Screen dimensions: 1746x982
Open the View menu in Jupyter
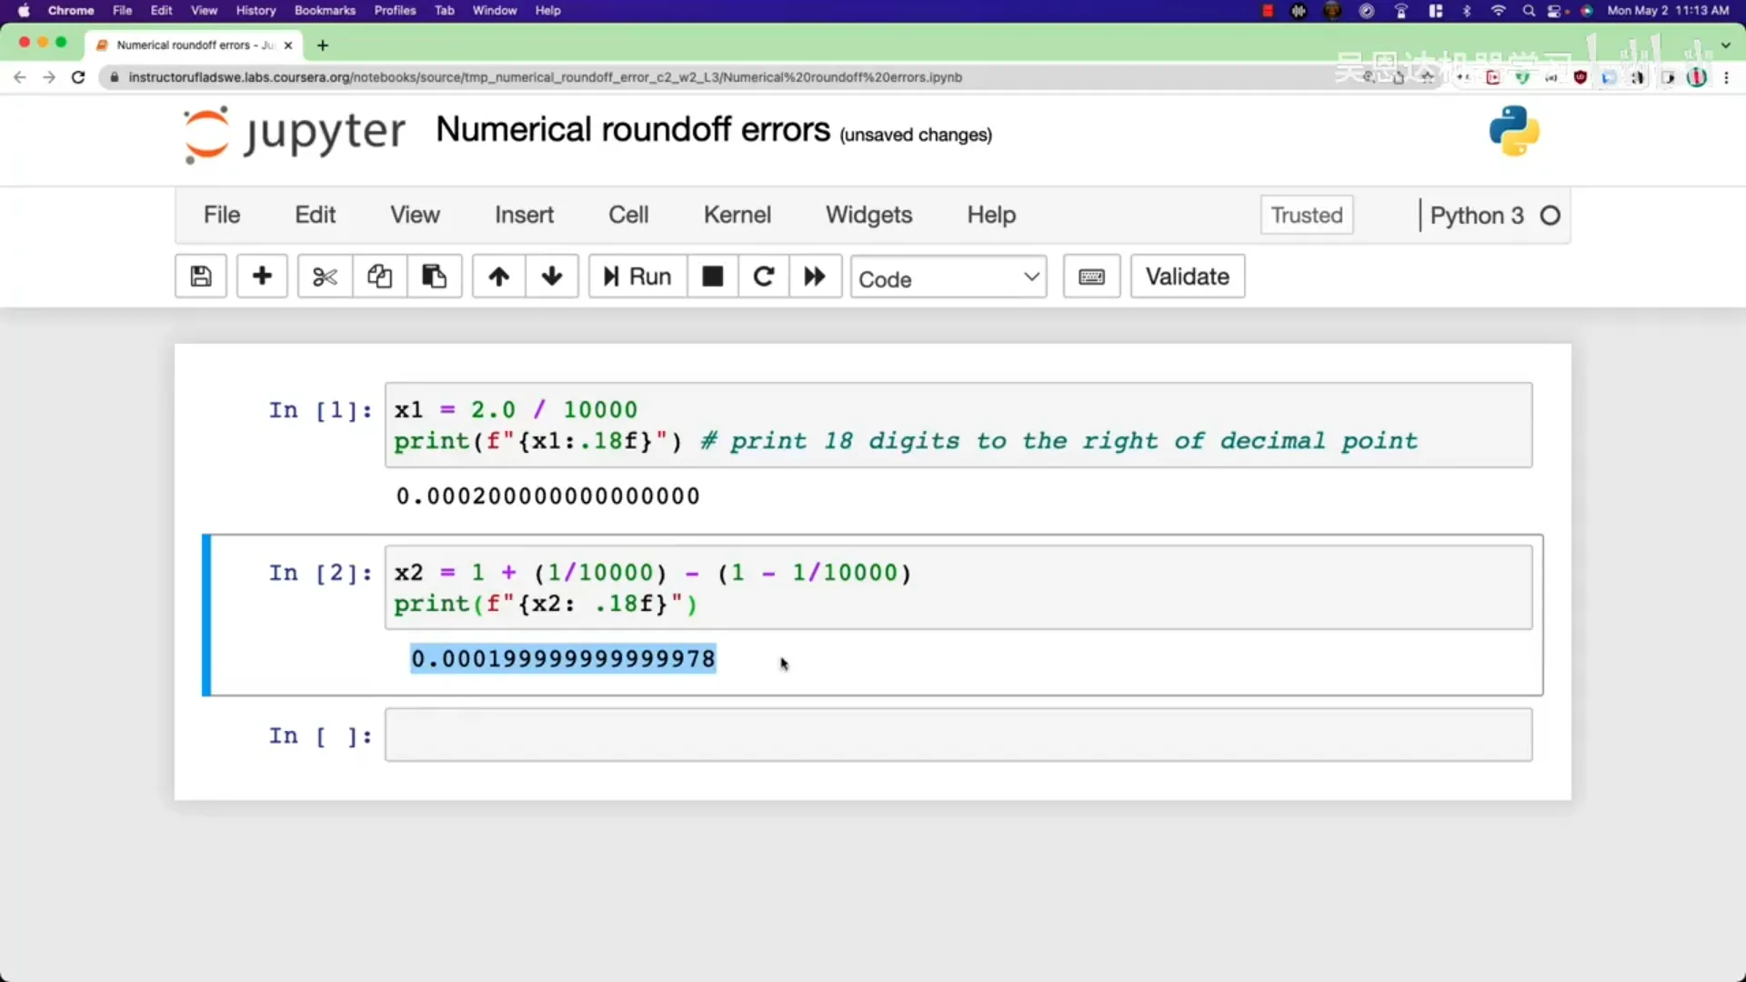[415, 215]
